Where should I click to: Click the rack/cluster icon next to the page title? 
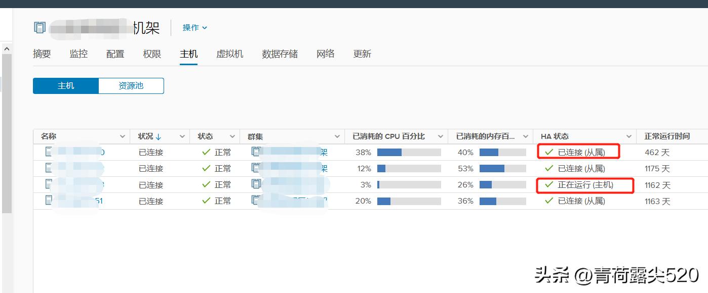tap(40, 28)
